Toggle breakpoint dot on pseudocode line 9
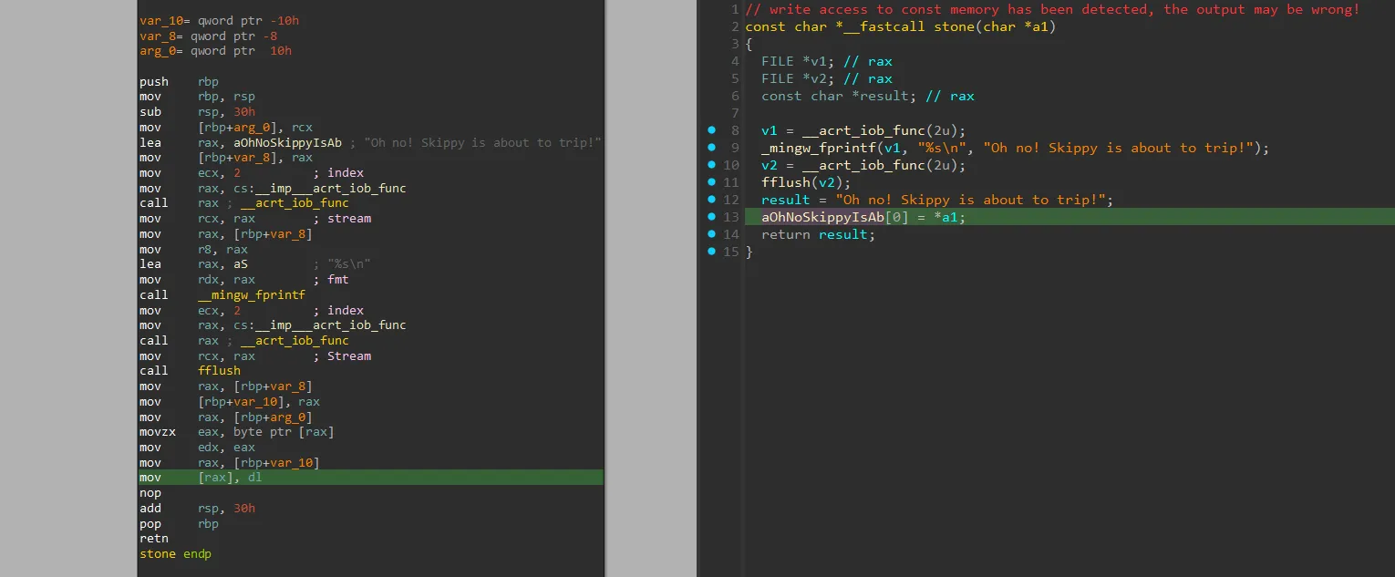Screen dimensions: 1395x577 [712, 148]
